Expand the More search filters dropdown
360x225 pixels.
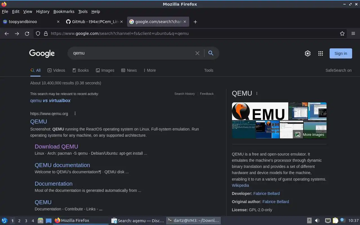click(150, 70)
